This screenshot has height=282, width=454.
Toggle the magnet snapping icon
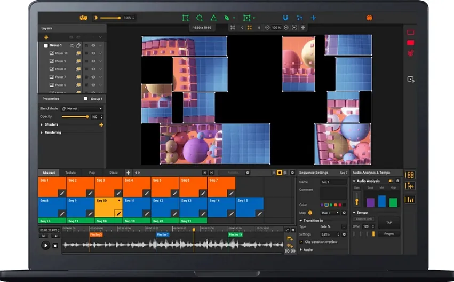click(x=285, y=18)
